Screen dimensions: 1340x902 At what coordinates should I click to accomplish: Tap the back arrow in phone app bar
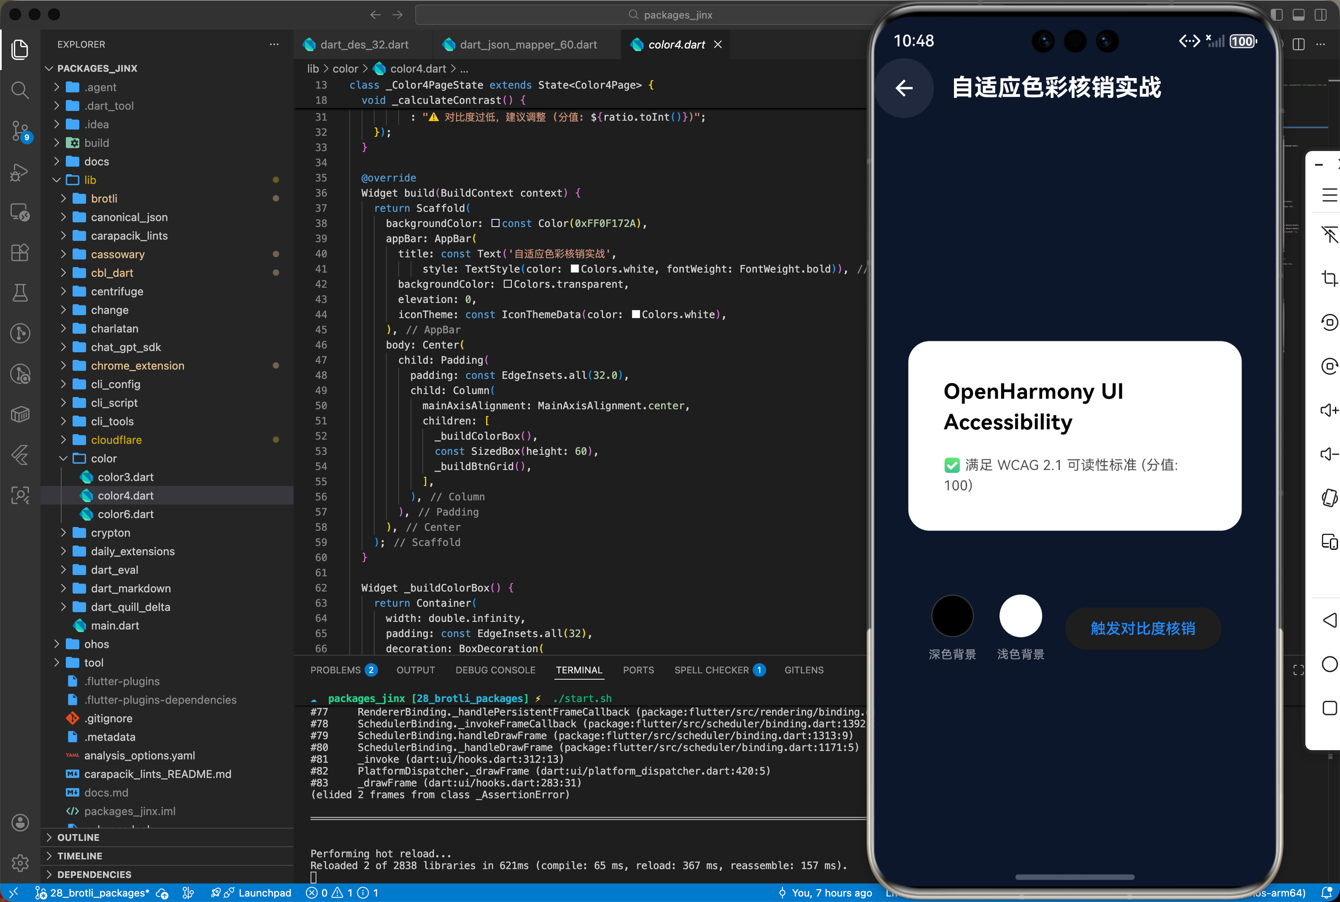point(904,88)
